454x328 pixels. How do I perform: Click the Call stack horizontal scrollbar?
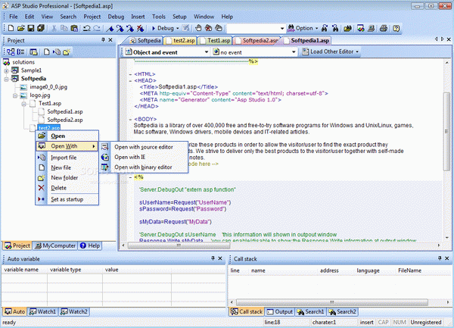pyautogui.click(x=332, y=302)
